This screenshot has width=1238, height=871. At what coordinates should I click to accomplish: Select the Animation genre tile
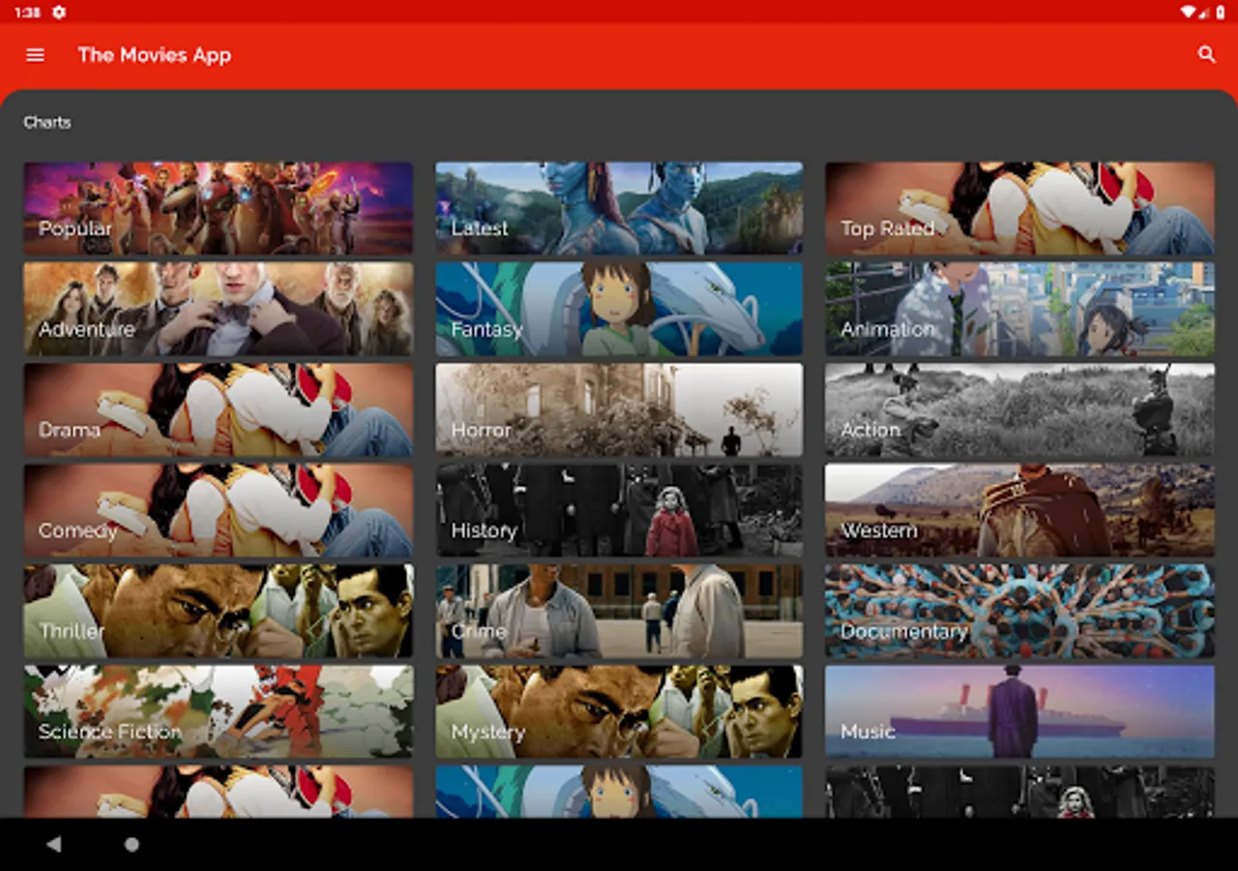coord(1019,308)
